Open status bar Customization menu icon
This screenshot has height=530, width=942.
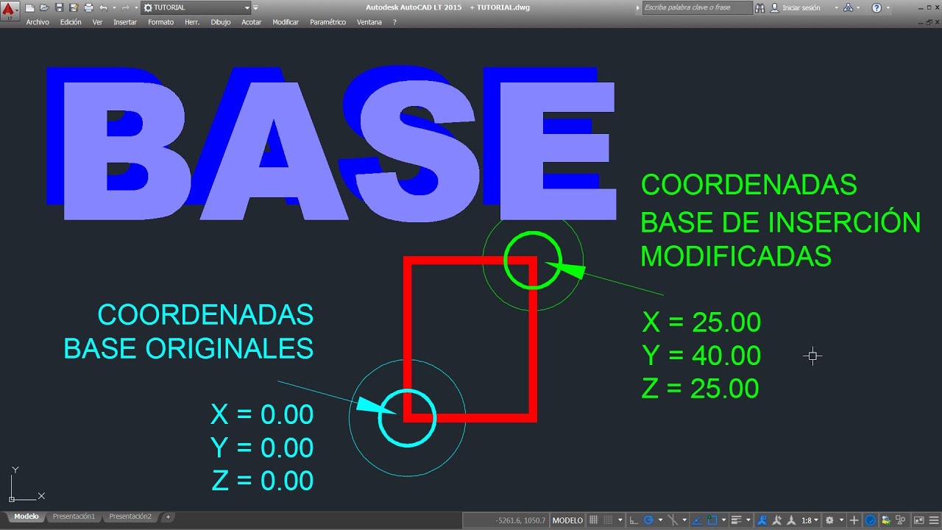point(933,520)
